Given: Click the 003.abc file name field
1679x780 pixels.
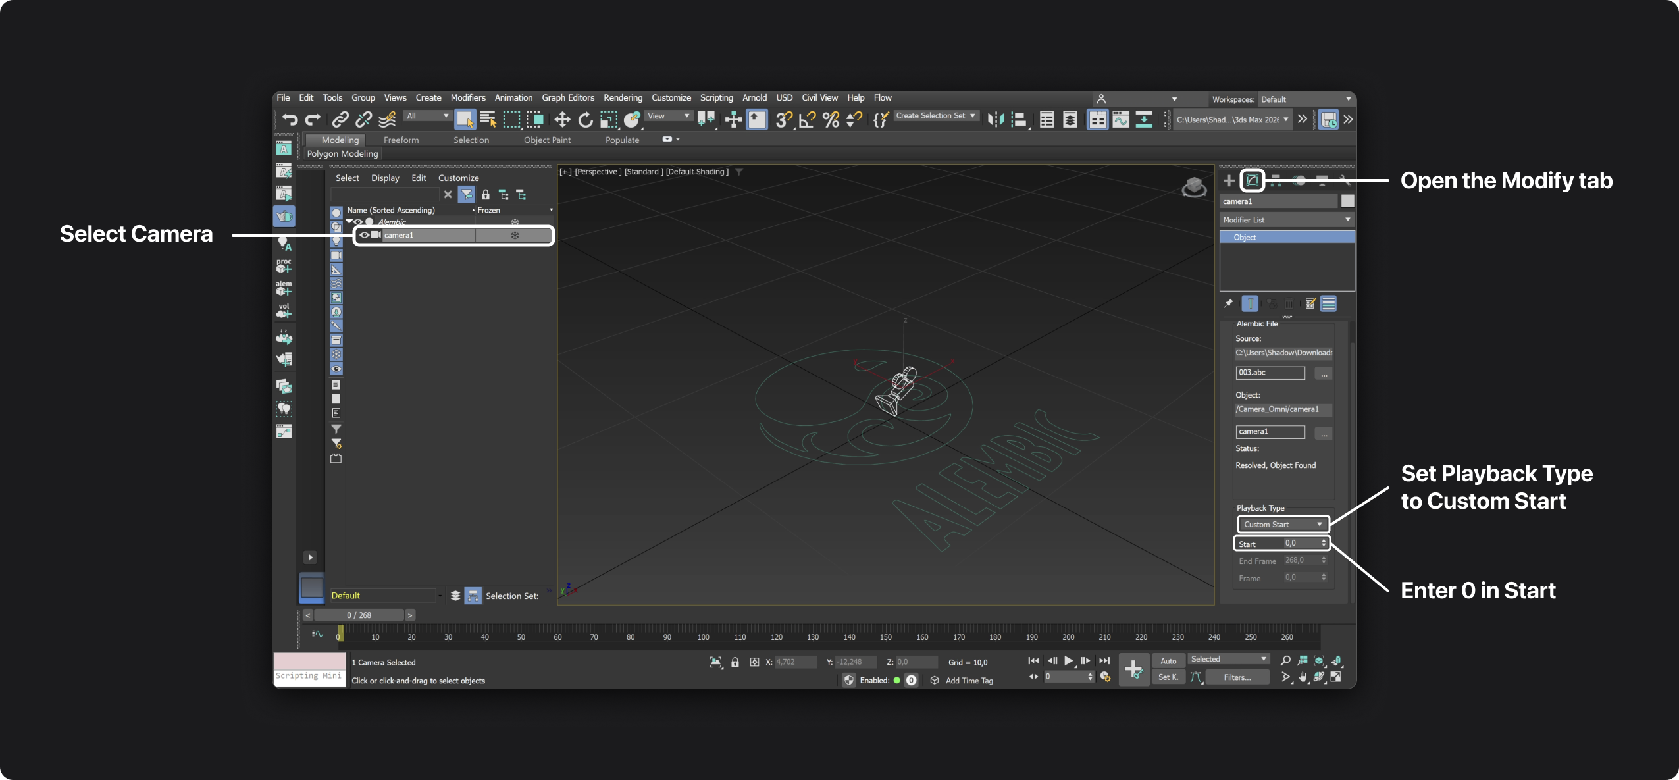Looking at the screenshot, I should pos(1270,373).
